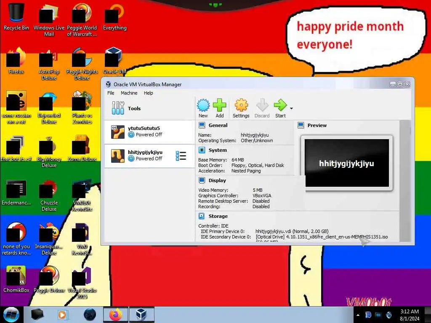
Task: Click media player icon in taskbar
Action: (63, 315)
